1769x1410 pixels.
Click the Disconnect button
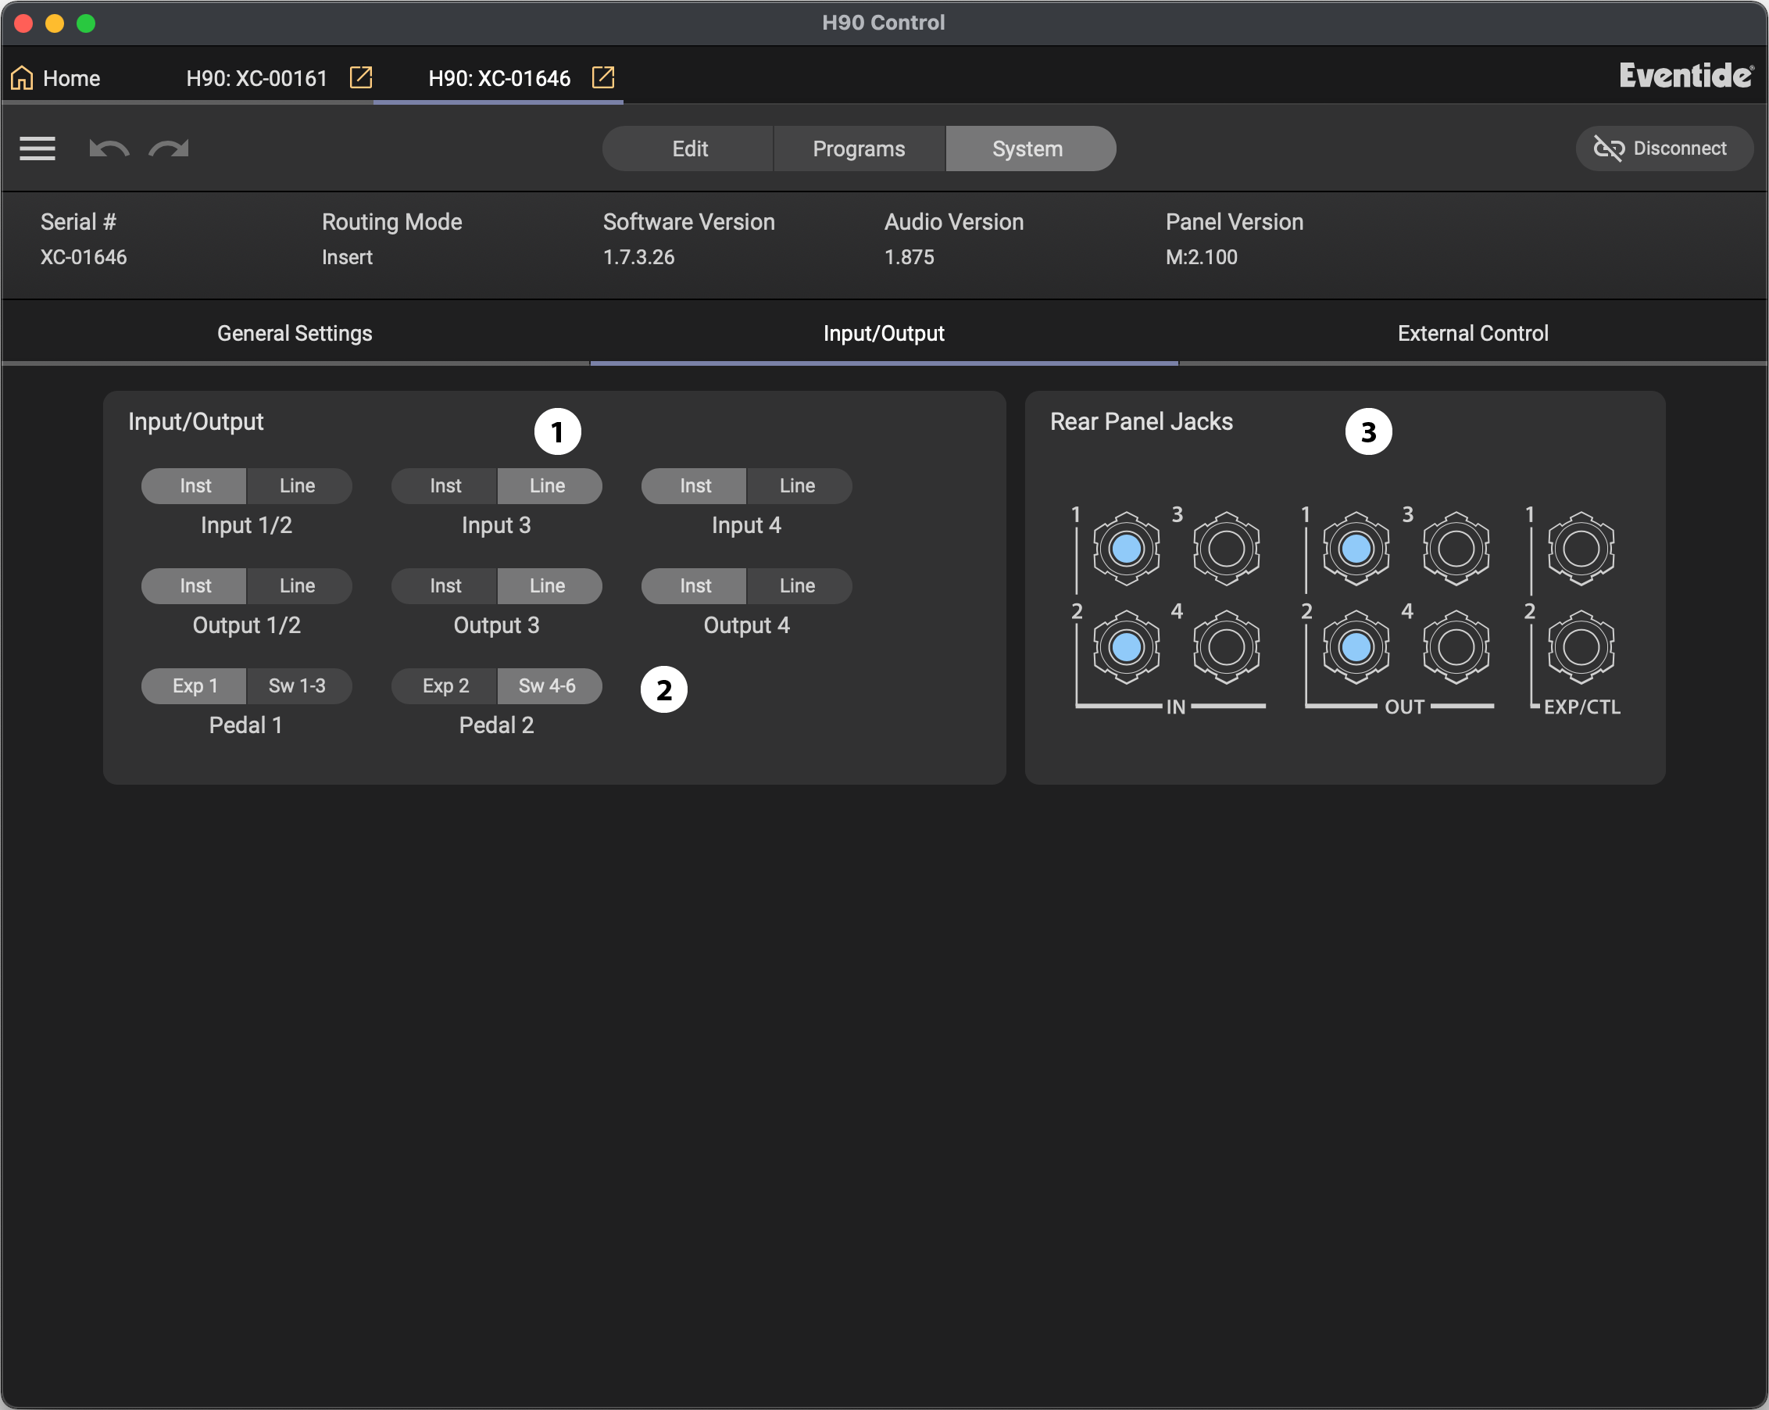(x=1664, y=149)
